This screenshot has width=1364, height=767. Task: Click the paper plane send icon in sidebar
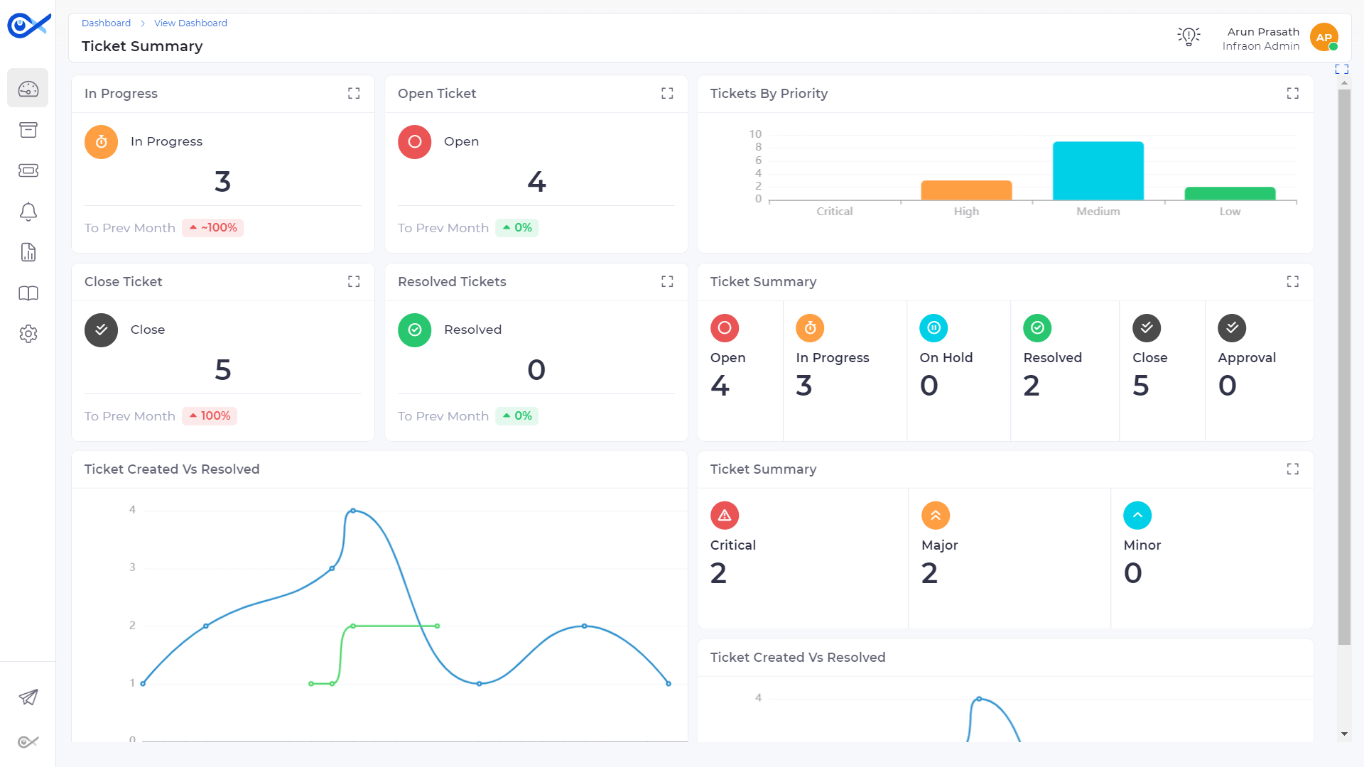[28, 697]
